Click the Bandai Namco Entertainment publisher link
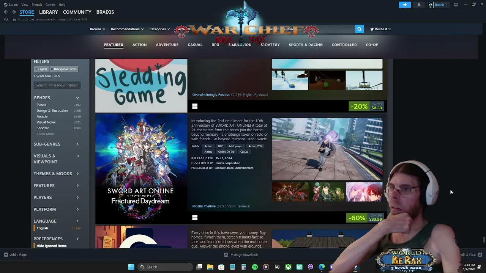486x273 pixels. [234, 168]
